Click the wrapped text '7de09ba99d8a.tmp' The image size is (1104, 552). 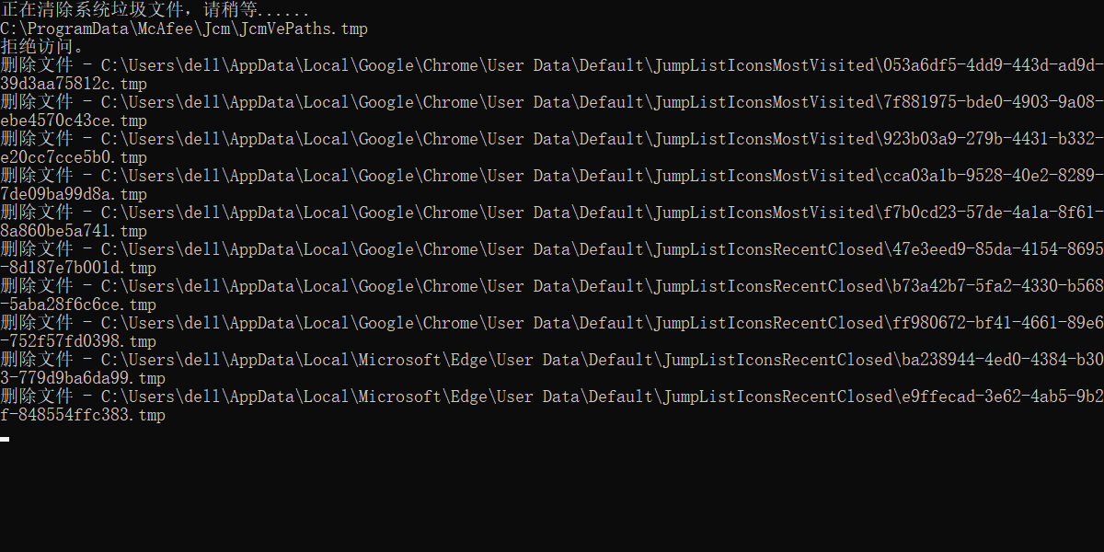click(74, 194)
